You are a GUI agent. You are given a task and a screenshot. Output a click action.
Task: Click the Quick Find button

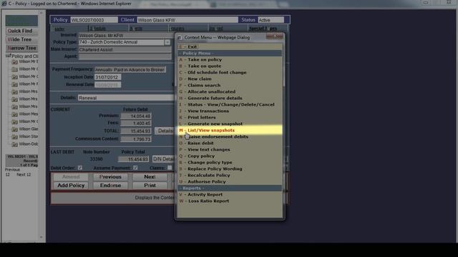[22, 31]
